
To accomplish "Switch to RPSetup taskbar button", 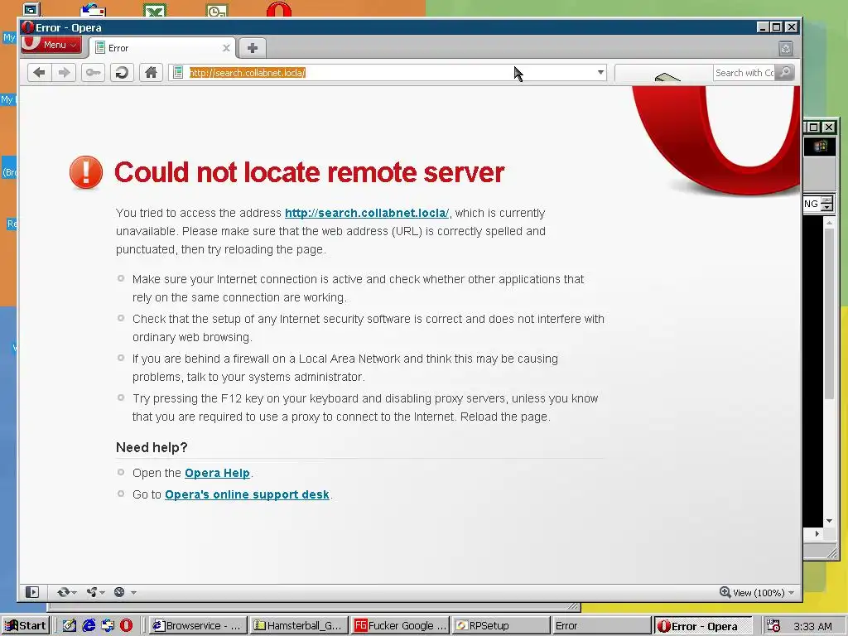I will 501,626.
